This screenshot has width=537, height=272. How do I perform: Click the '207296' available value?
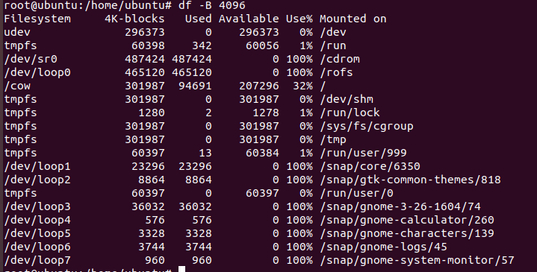pyautogui.click(x=259, y=86)
